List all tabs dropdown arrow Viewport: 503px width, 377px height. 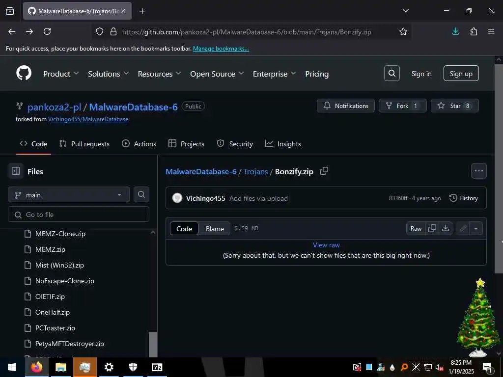(x=405, y=11)
